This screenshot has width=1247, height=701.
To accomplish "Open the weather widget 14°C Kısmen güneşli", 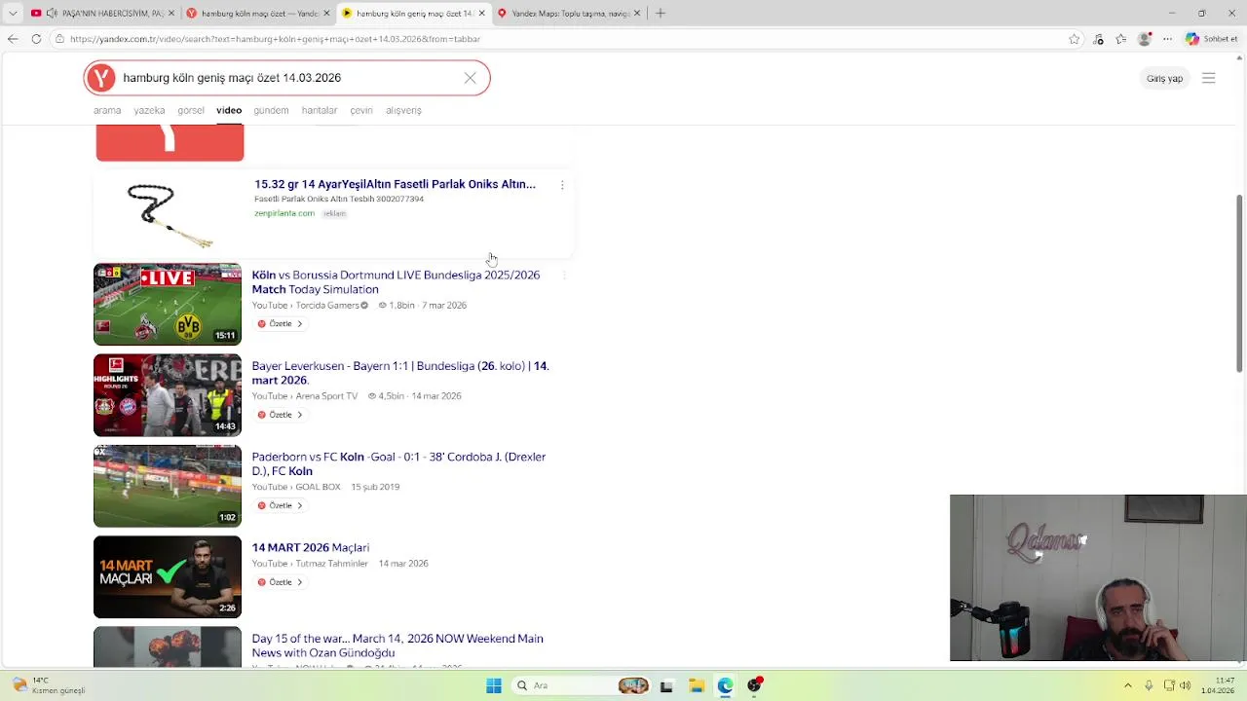I will pos(49,685).
